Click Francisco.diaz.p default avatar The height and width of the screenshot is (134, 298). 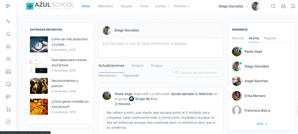[x=237, y=111]
